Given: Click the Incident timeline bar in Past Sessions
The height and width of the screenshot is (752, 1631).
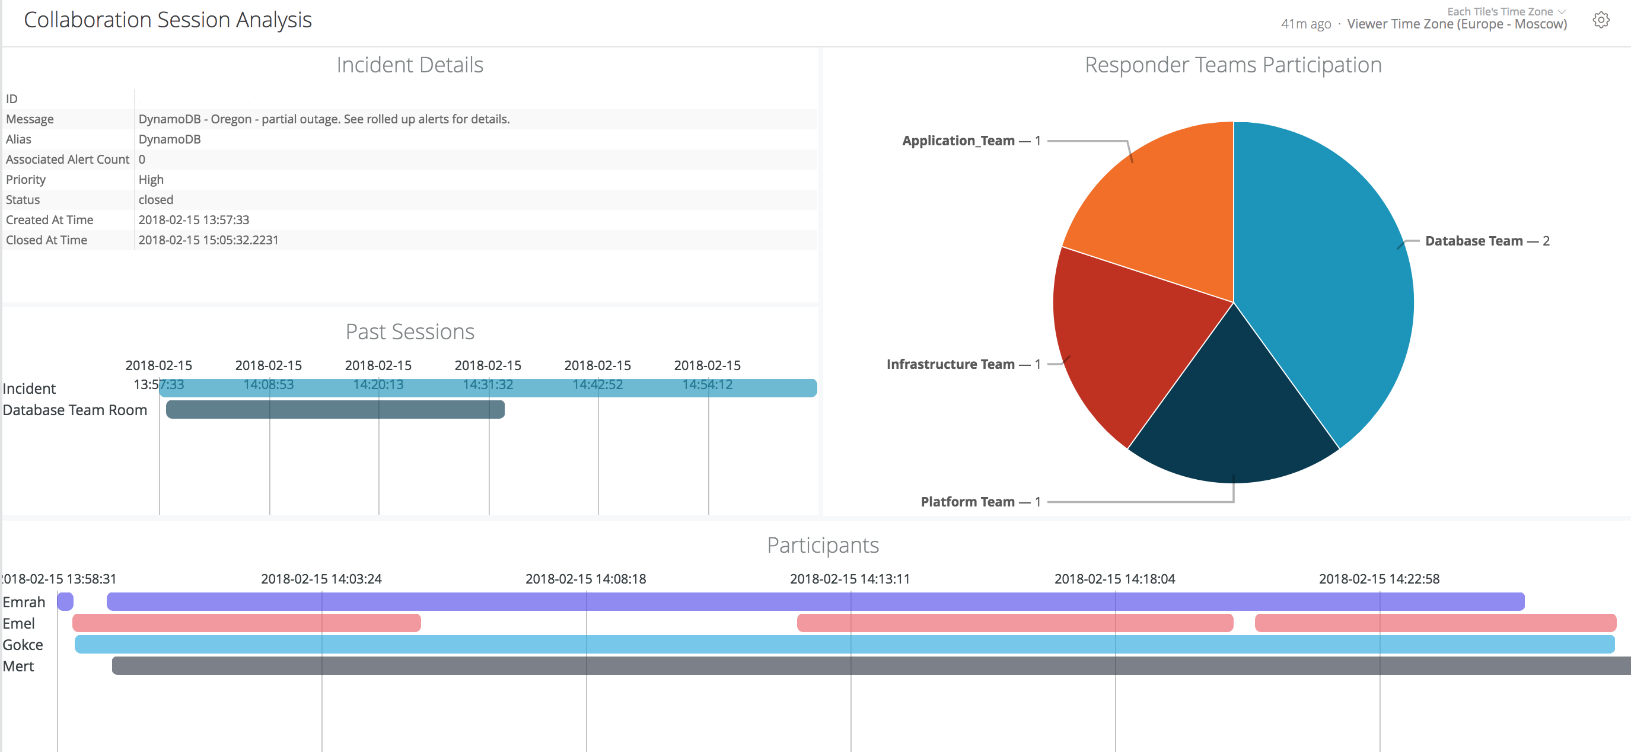Looking at the screenshot, I should point(488,388).
